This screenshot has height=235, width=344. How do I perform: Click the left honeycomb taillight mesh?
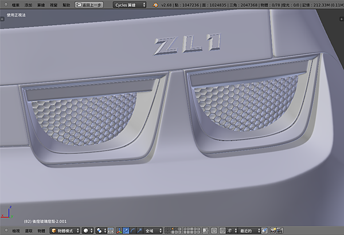(84, 118)
